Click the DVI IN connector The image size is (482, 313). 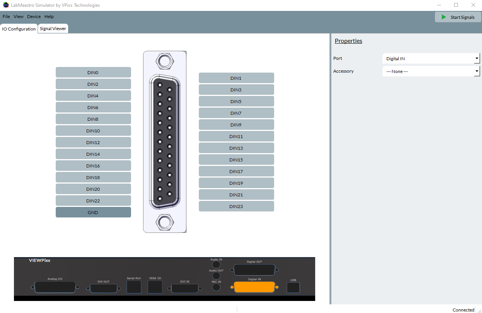[x=185, y=289]
